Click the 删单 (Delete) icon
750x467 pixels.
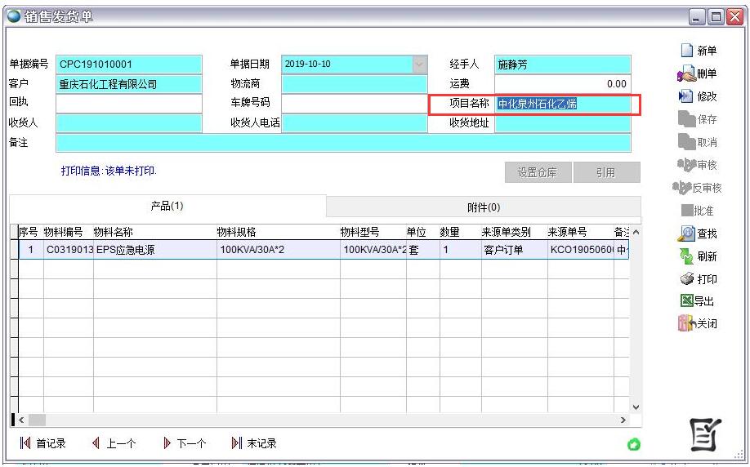(686, 74)
